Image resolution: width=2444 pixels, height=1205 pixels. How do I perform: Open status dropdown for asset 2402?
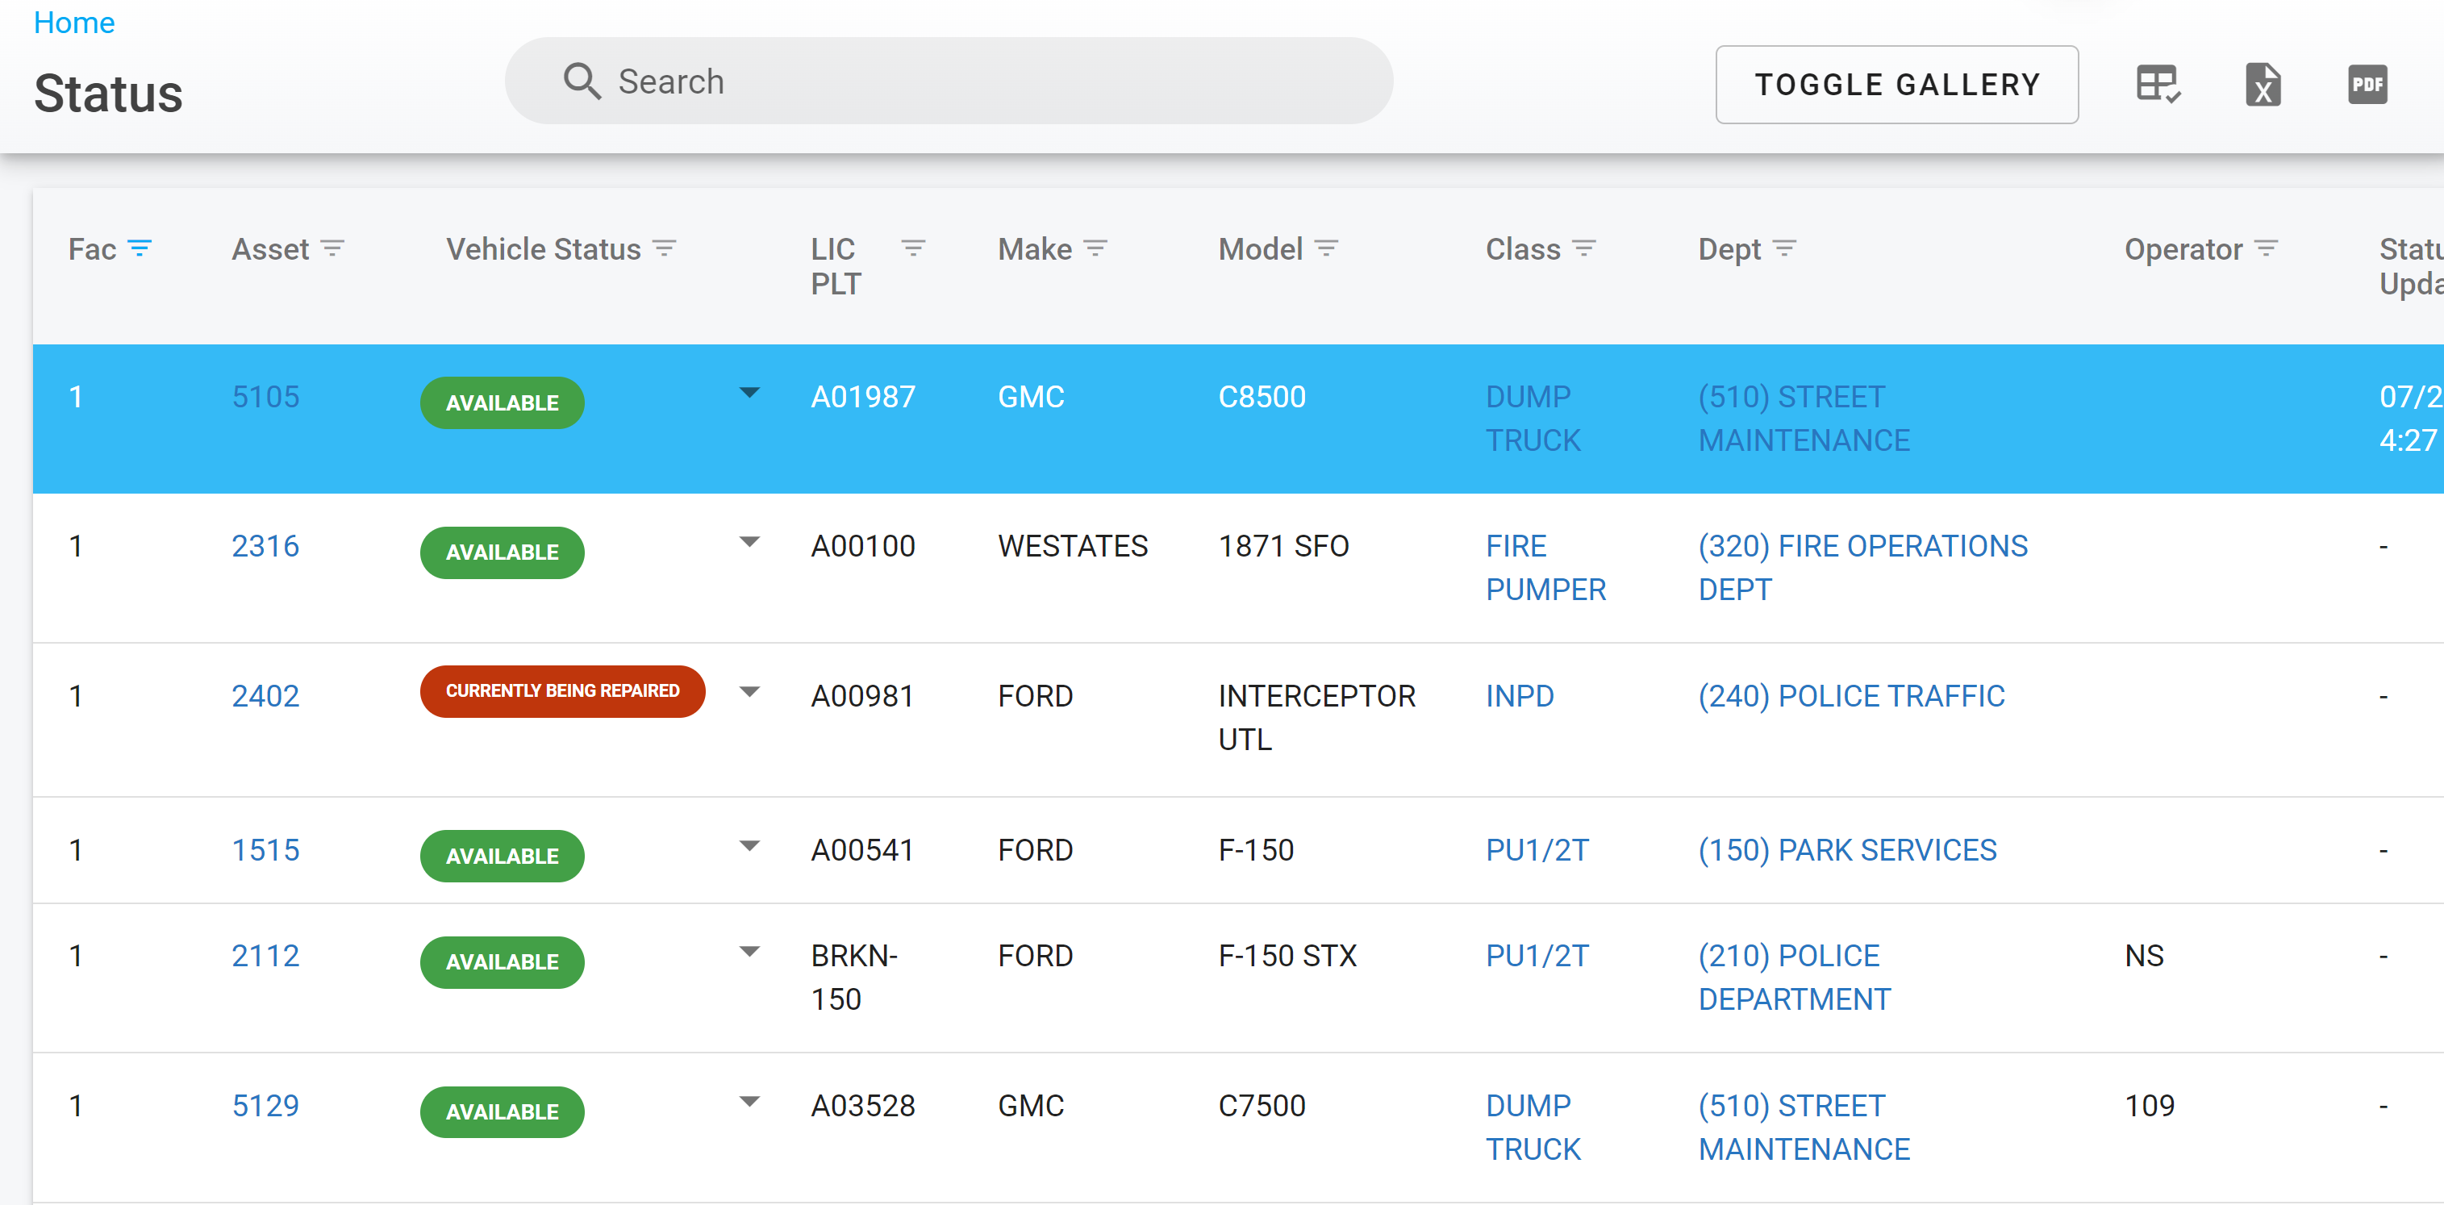[749, 692]
